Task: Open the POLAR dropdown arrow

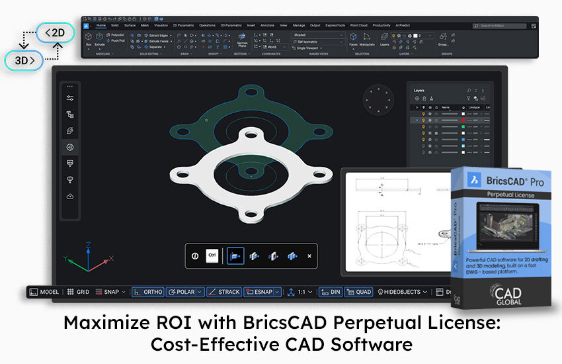Action: pos(200,292)
